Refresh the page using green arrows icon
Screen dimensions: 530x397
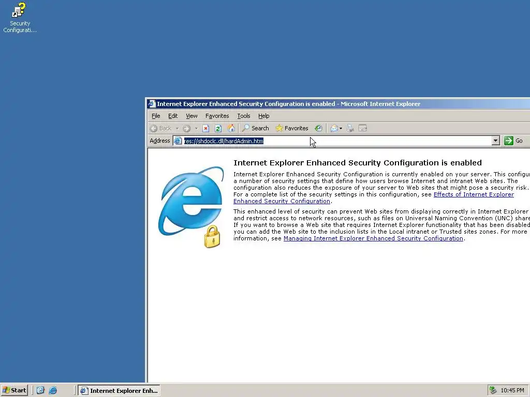pos(218,128)
